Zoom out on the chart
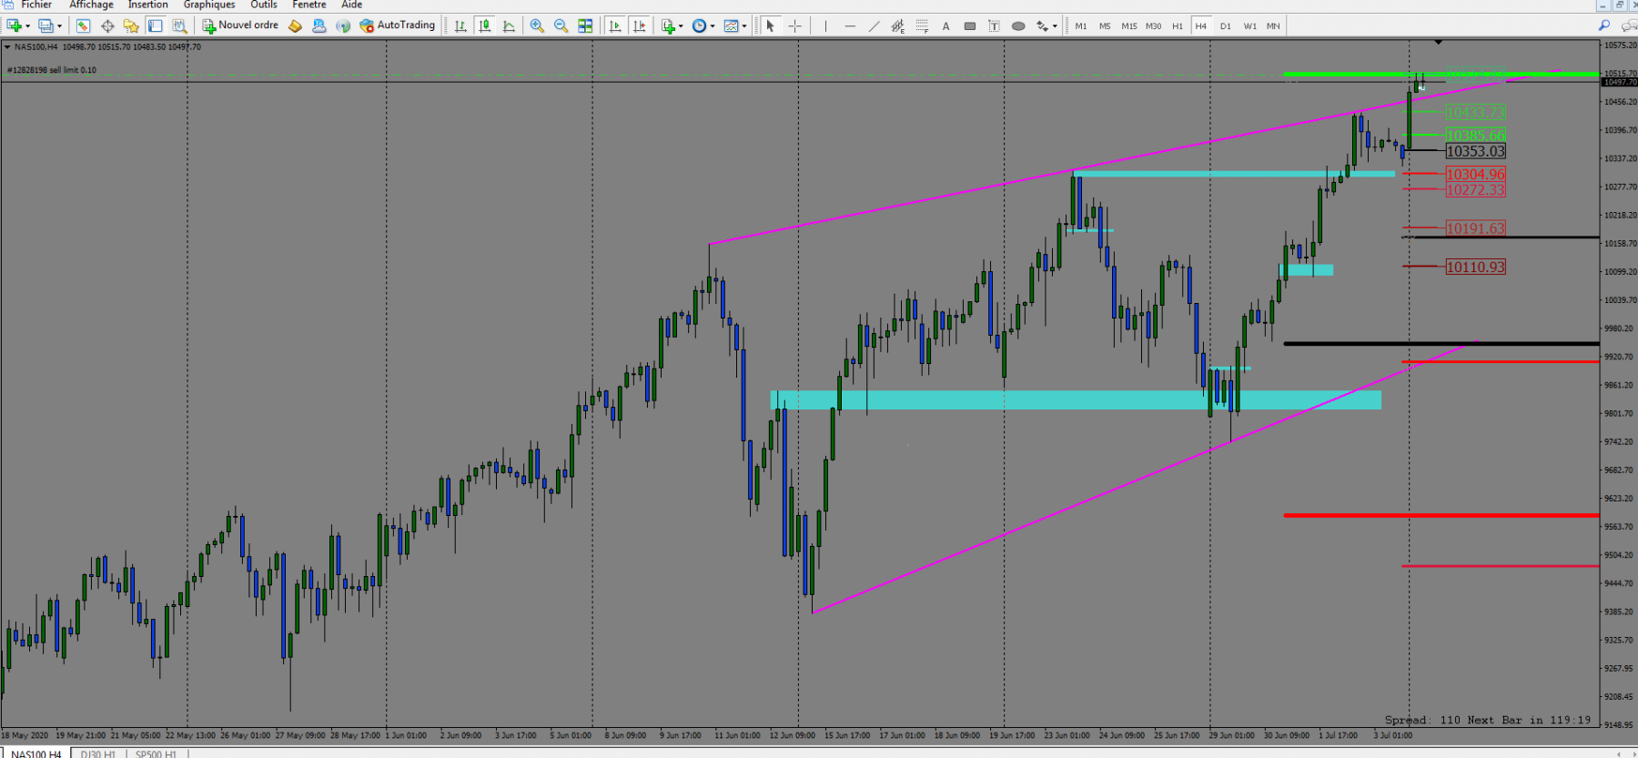1638x758 pixels. [x=561, y=25]
